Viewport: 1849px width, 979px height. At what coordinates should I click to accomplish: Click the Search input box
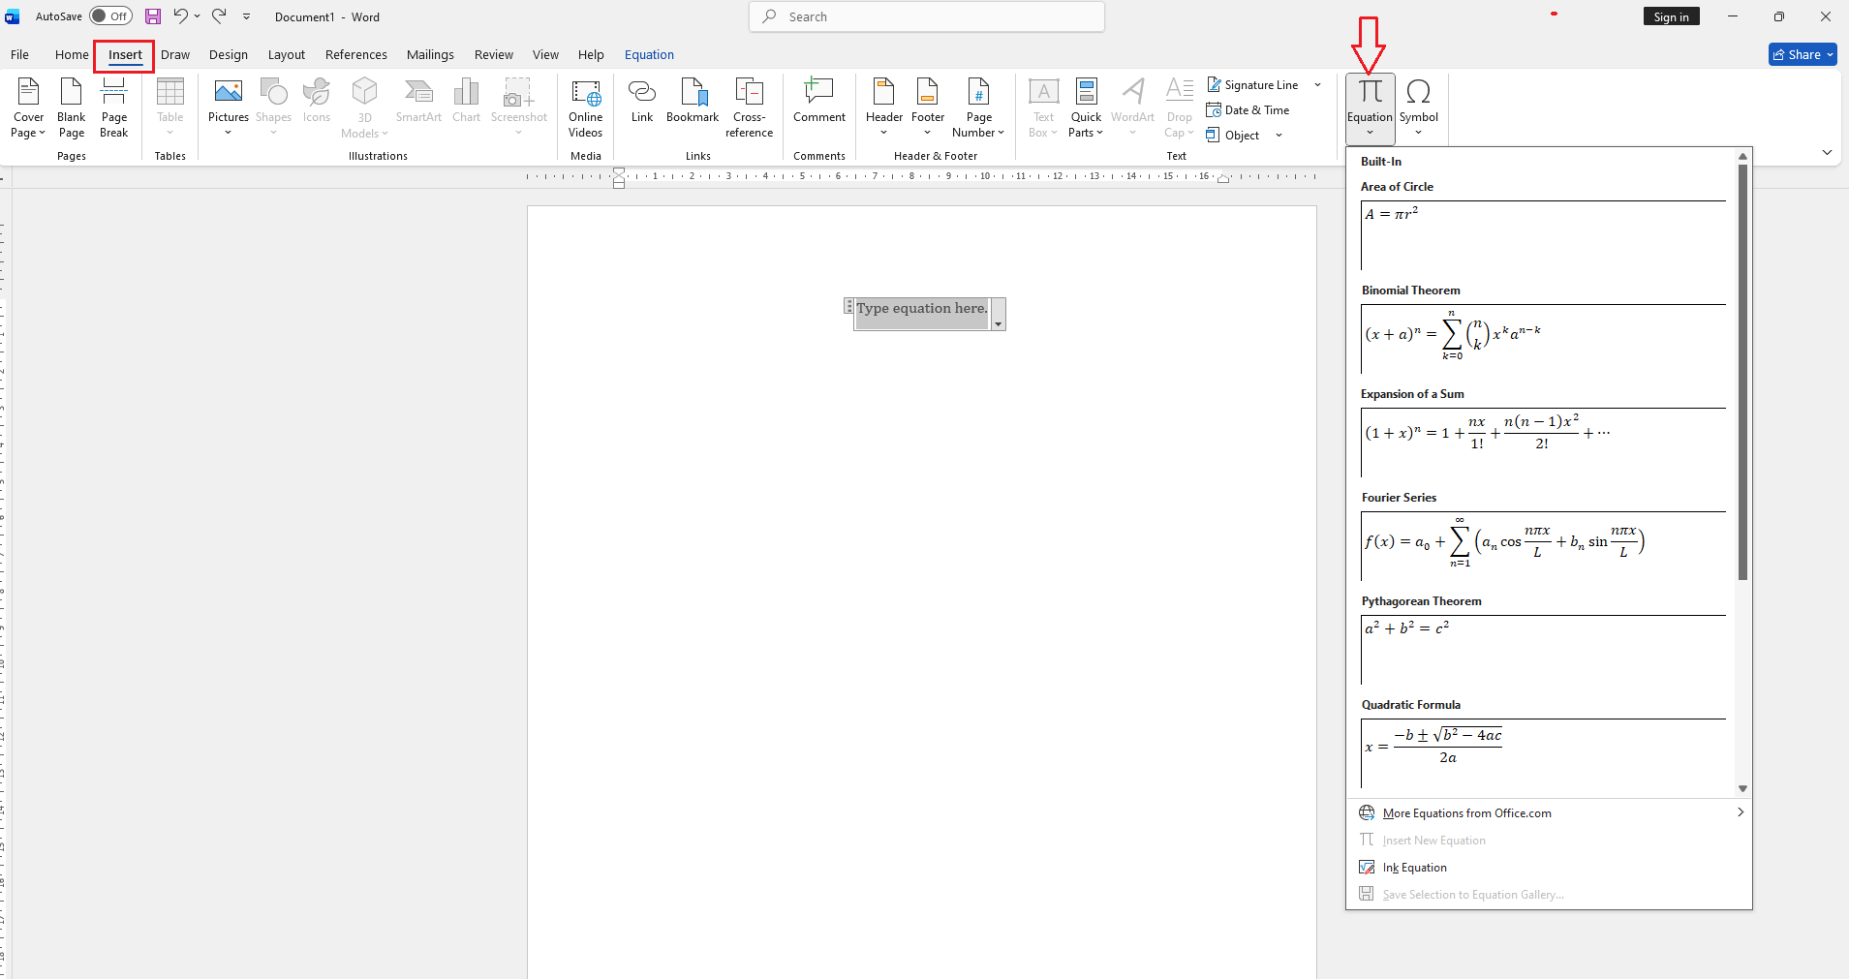927,16
